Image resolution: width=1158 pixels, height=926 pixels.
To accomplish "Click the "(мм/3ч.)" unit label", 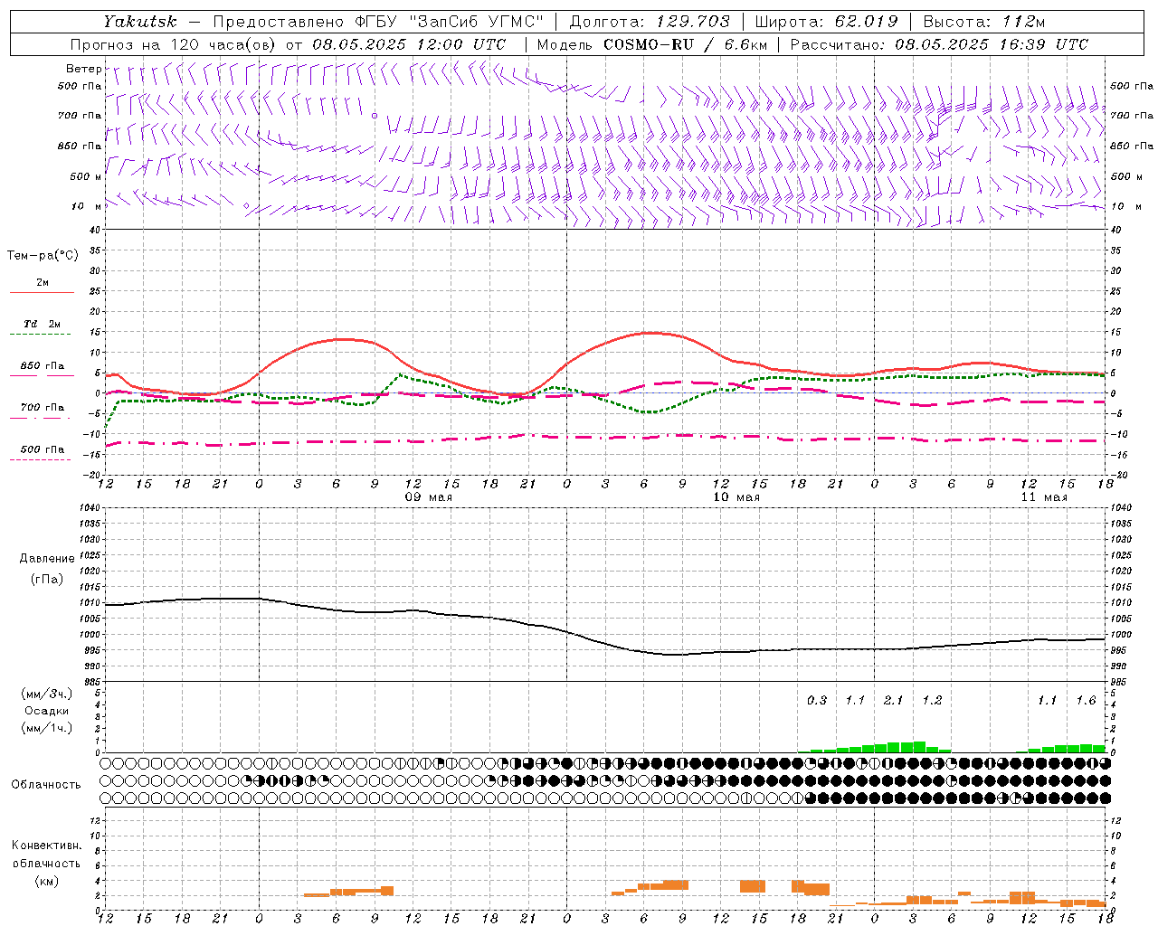I will (47, 694).
